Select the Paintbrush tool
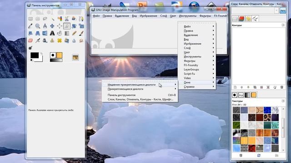The height and width of the screenshot is (163, 291). [x=81, y=33]
